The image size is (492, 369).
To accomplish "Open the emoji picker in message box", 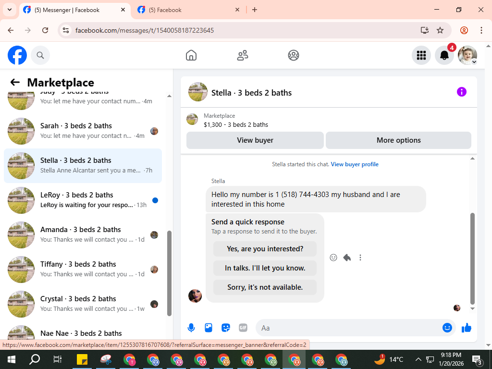I will click(447, 328).
